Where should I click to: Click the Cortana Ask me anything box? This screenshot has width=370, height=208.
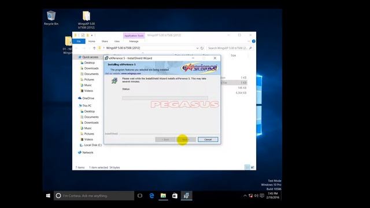point(94,196)
